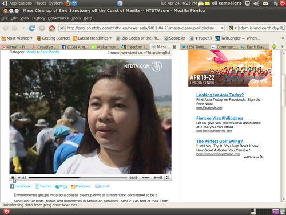Open the Help menu
This screenshot has width=286, height=215.
click(x=88, y=18)
